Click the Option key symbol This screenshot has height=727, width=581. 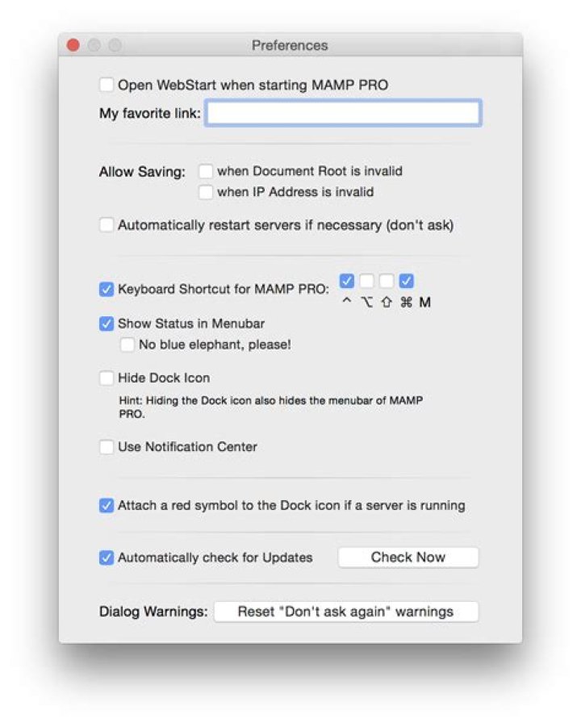coord(367,303)
